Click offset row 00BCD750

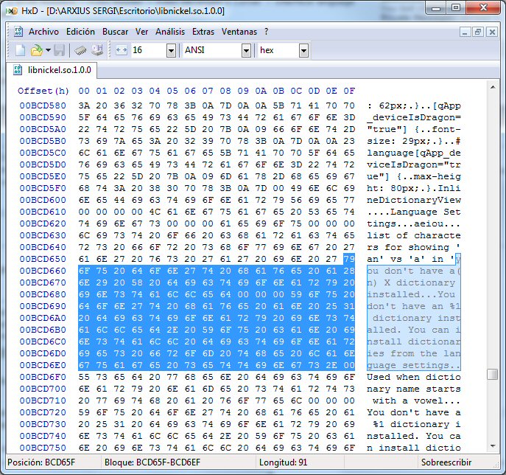click(43, 448)
